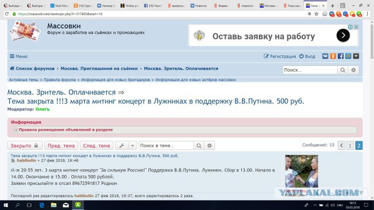Open the ad info icon
The image size is (374, 210).
351,27
